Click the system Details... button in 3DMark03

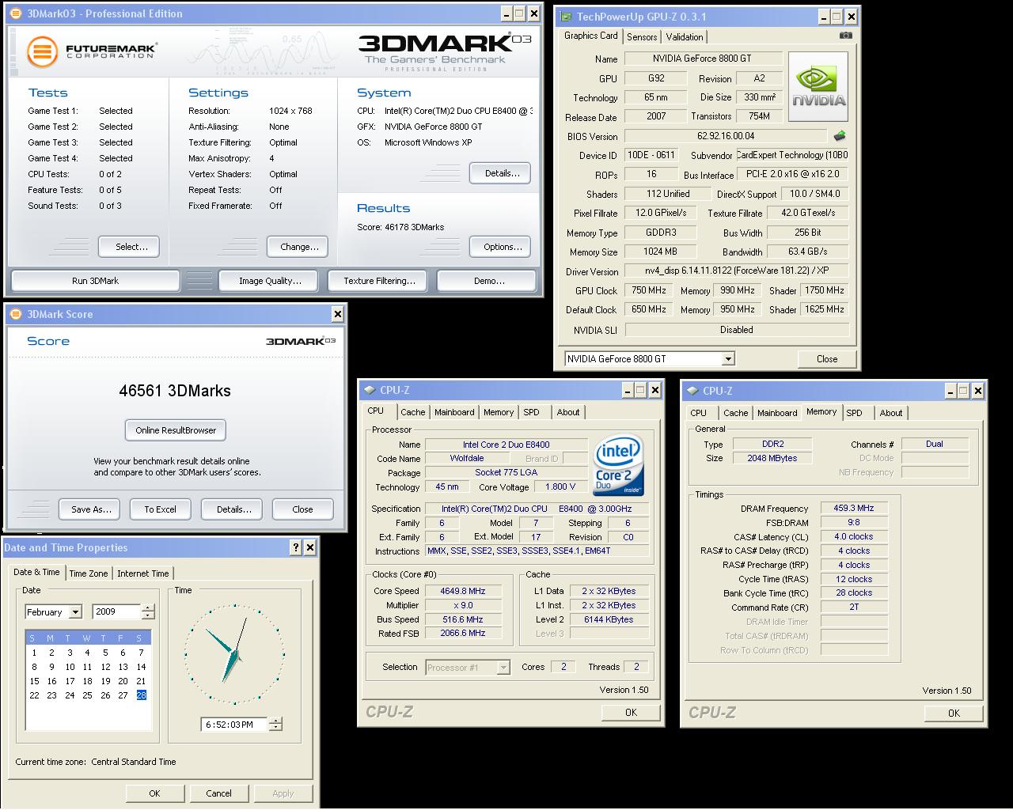502,173
